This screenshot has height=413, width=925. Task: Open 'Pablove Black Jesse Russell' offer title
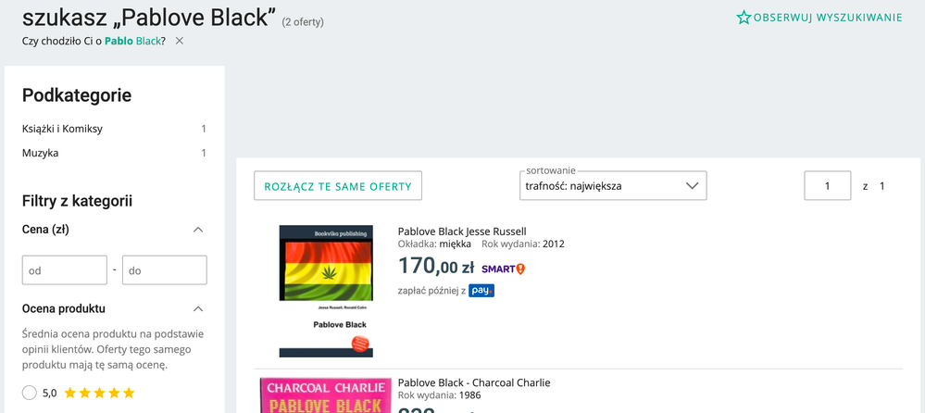462,232
